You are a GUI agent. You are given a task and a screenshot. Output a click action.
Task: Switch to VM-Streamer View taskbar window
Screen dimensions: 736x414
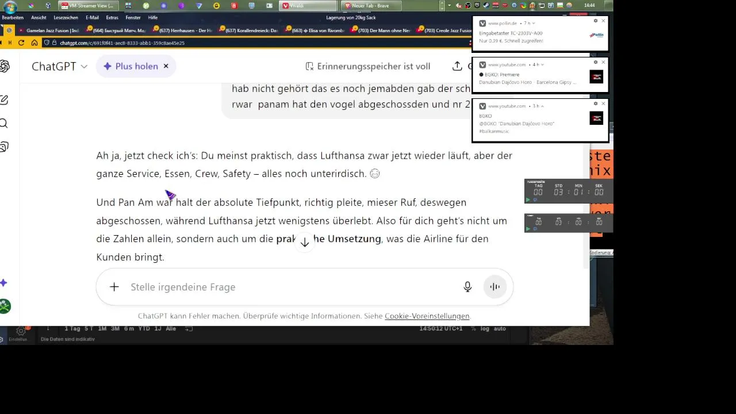coord(90,6)
